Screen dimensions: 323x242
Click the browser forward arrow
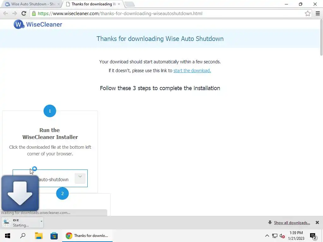(x=15, y=14)
